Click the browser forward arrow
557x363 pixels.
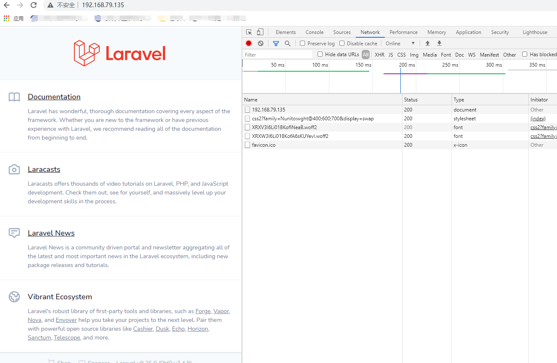click(20, 5)
